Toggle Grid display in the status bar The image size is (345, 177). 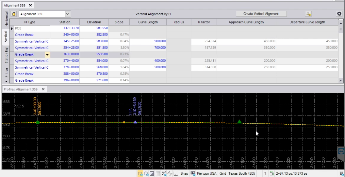pos(223,173)
